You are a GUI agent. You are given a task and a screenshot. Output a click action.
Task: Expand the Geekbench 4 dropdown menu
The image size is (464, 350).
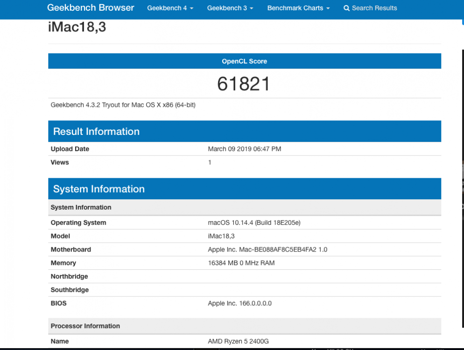170,8
